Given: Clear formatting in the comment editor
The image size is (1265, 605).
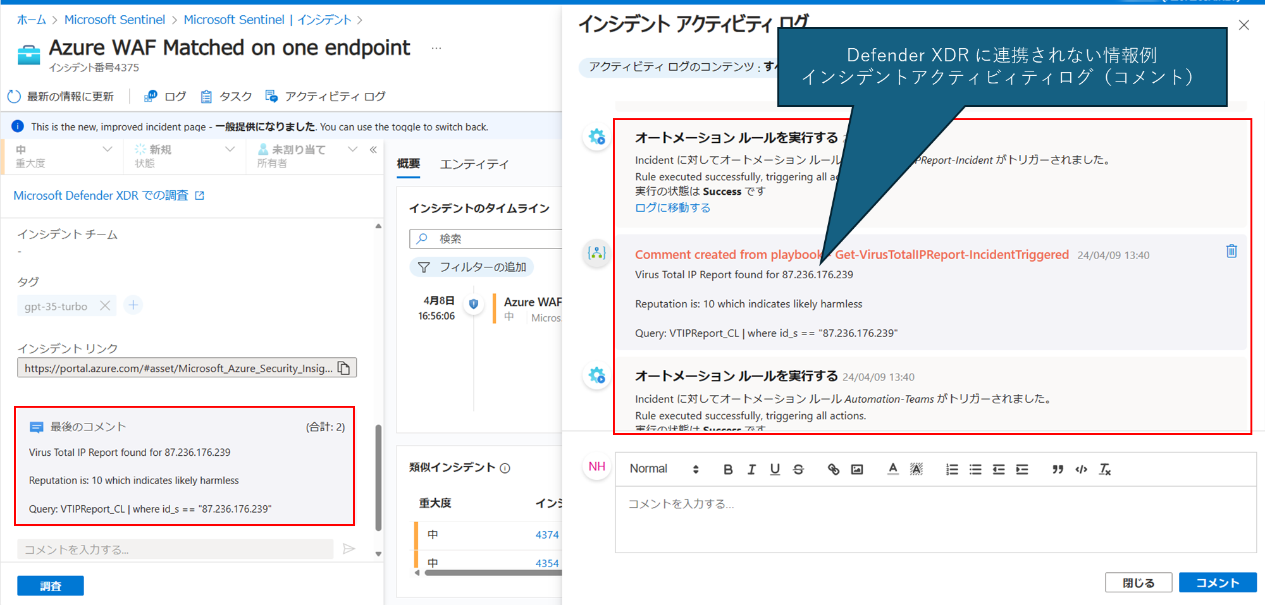Looking at the screenshot, I should point(1104,469).
